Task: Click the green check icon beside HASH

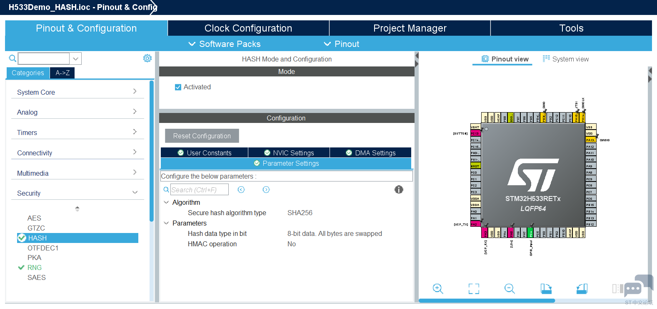Action: (x=22, y=238)
